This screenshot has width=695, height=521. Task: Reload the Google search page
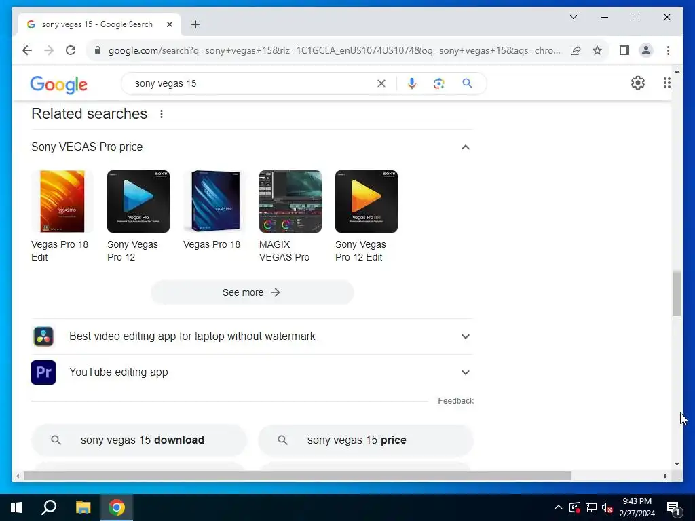(71, 50)
